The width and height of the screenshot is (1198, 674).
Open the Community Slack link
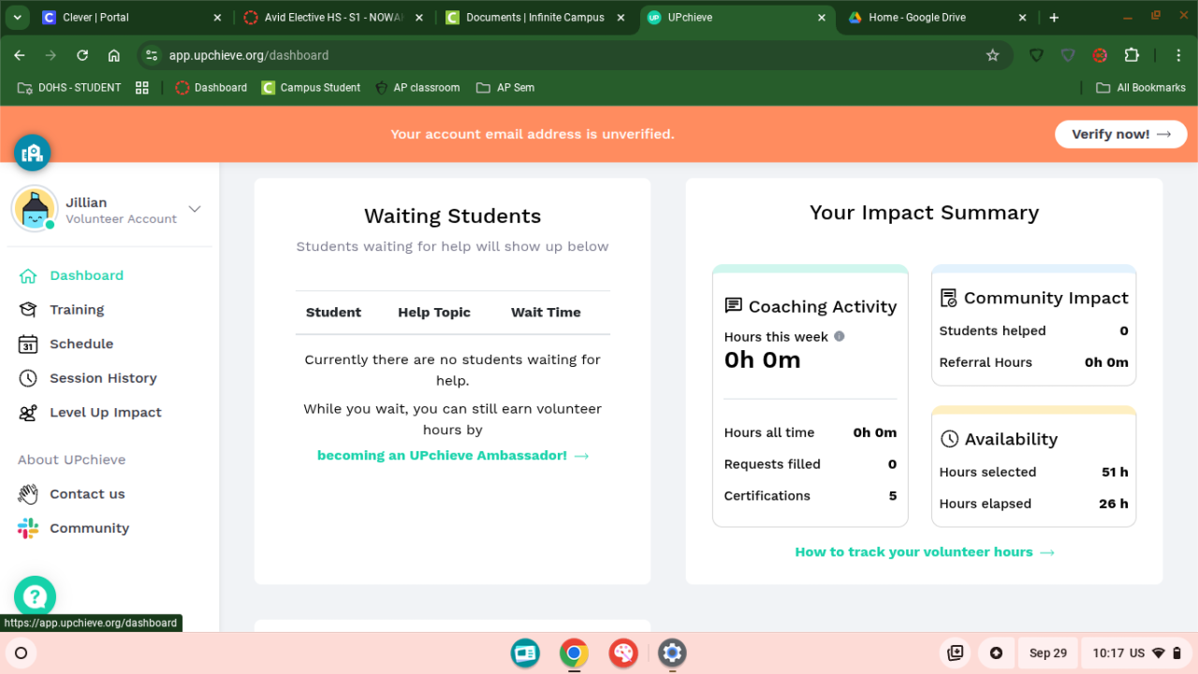point(74,528)
